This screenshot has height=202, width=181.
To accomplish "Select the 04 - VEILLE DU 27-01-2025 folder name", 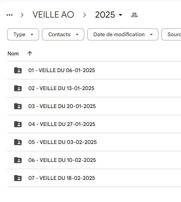I will [62, 124].
